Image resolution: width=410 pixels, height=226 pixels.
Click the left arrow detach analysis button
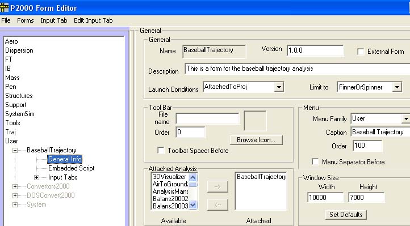click(217, 204)
